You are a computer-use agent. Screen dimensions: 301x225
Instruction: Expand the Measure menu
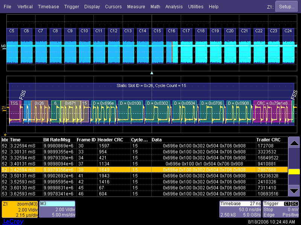[x=136, y=7]
